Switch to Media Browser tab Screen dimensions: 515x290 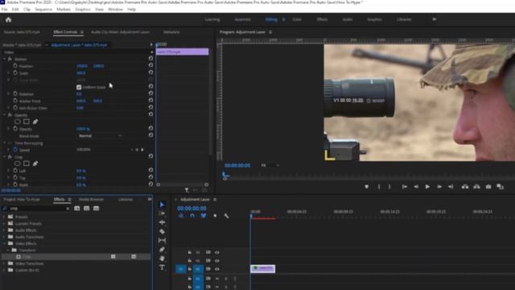coord(91,199)
